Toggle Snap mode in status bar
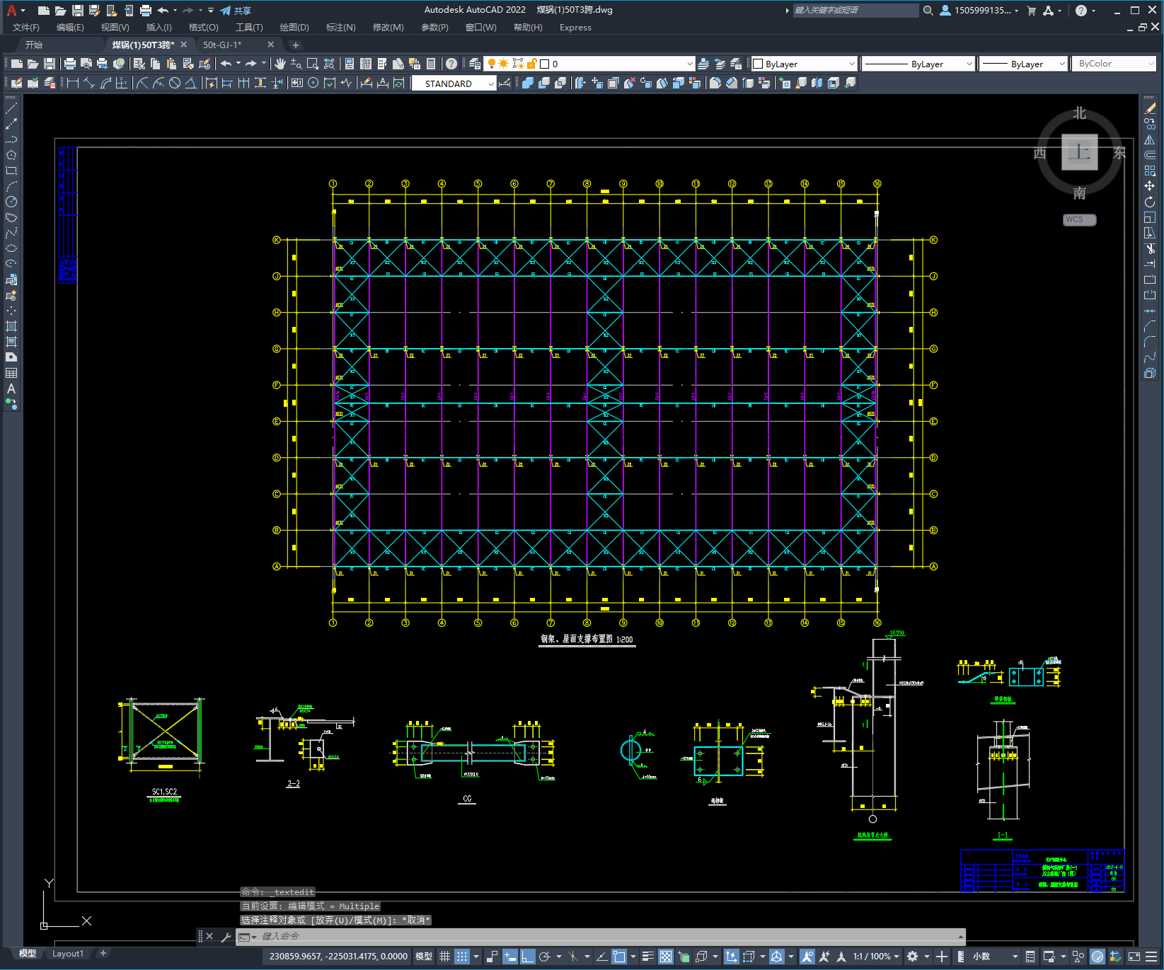 click(462, 957)
